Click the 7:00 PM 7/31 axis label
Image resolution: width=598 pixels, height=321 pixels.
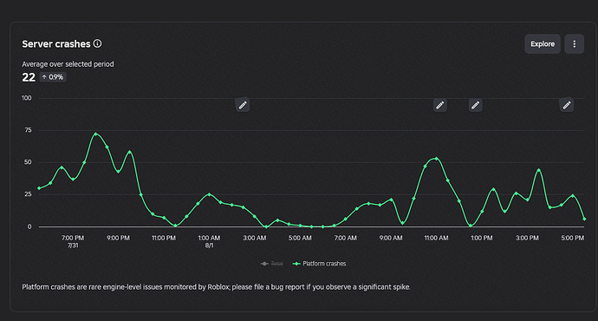point(73,241)
